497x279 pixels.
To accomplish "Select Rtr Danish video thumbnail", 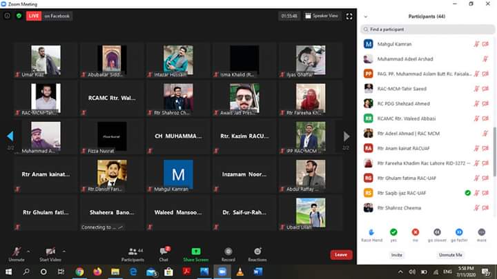I will click(112, 174).
